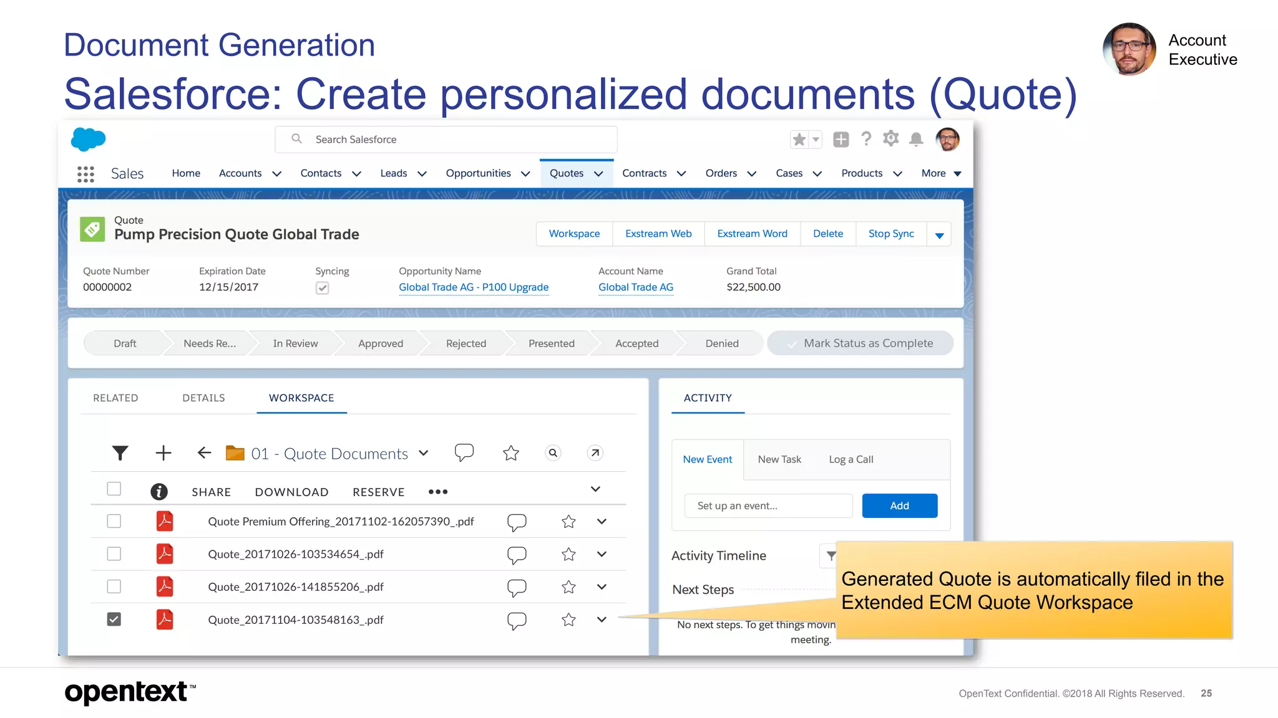This screenshot has width=1278, height=718.
Task: Click the info icon in workspace toolbar
Action: [159, 492]
